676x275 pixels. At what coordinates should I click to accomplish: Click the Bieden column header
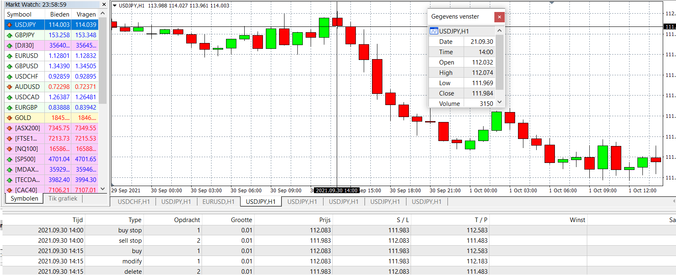click(58, 14)
